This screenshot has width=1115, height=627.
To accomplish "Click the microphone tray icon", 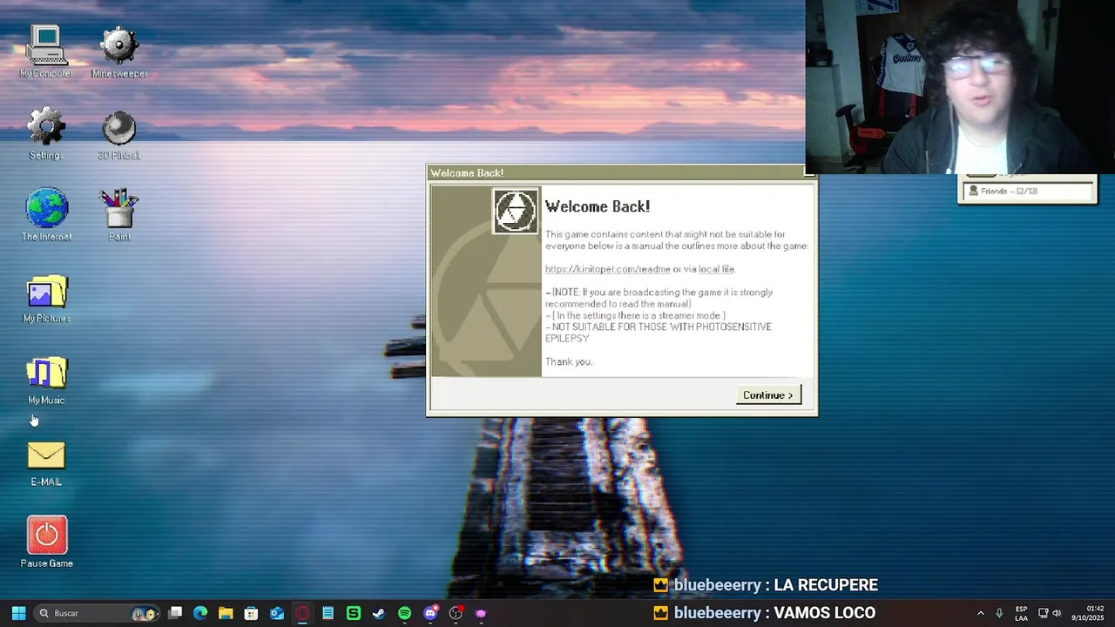I will (x=999, y=613).
